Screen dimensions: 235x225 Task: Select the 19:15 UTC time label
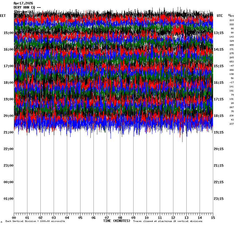tap(218, 132)
